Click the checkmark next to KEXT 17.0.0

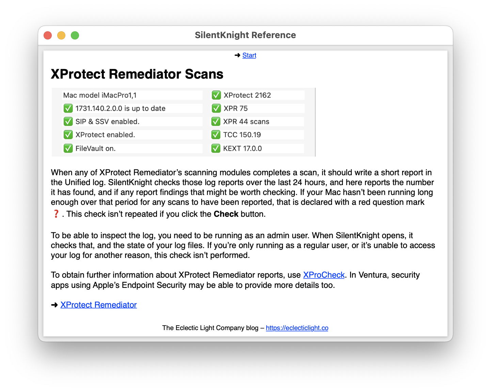(x=216, y=148)
